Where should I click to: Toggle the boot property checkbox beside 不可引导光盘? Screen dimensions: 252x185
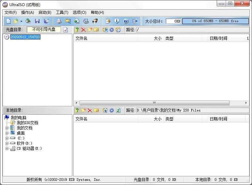click(65, 30)
